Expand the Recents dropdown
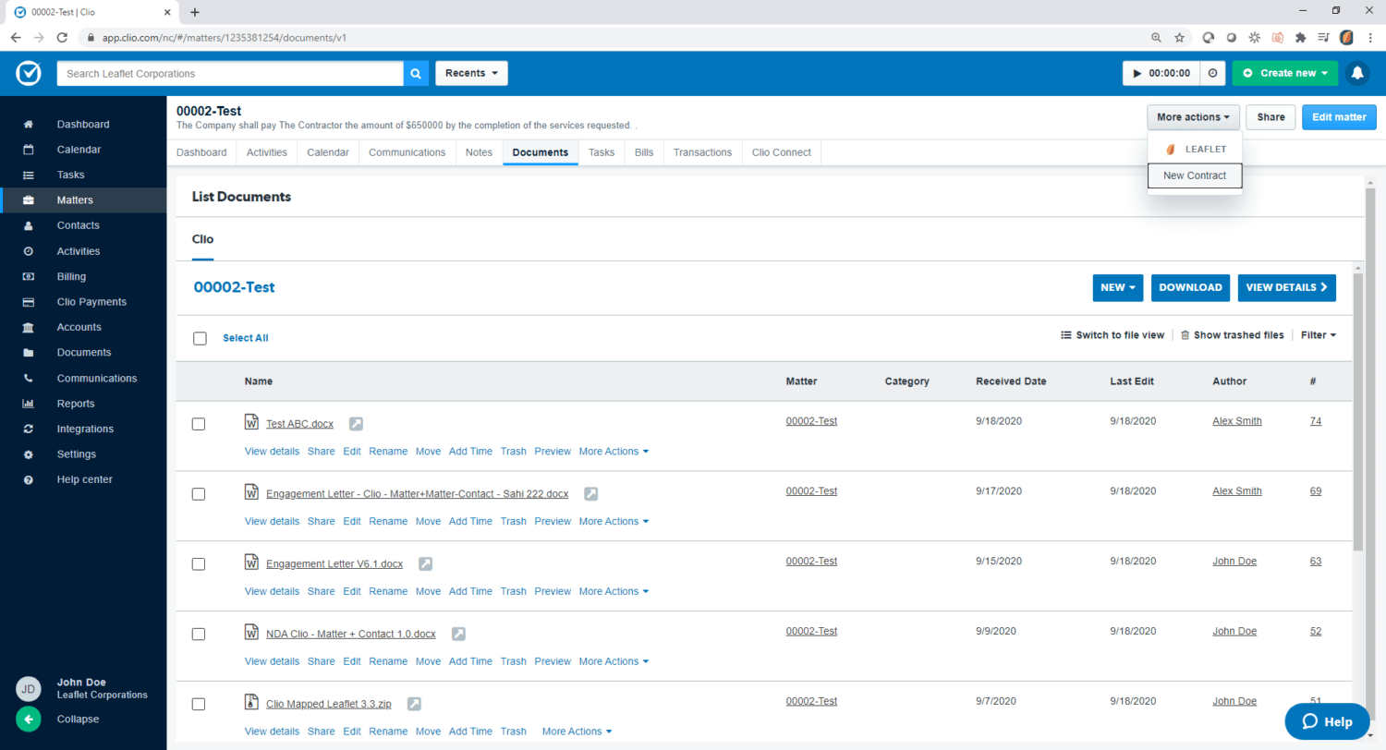Screen dimensions: 1386x750 471,72
